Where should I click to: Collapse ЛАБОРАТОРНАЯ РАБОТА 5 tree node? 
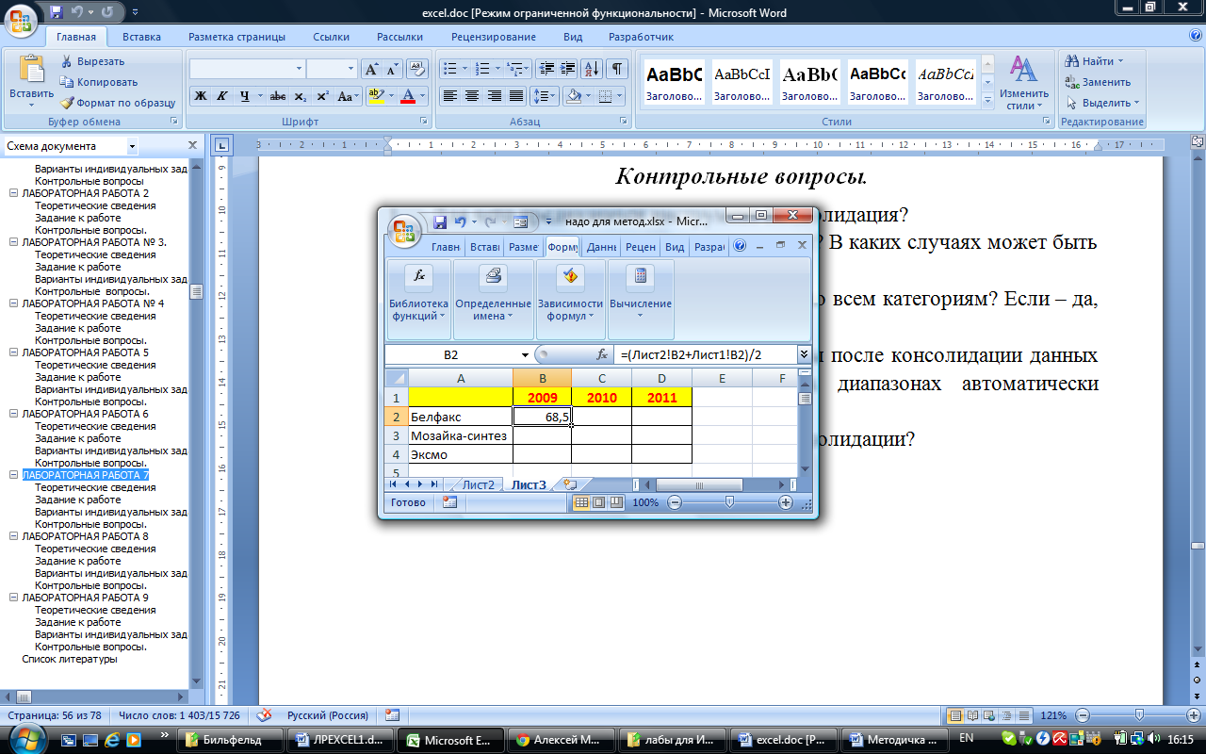pos(13,352)
